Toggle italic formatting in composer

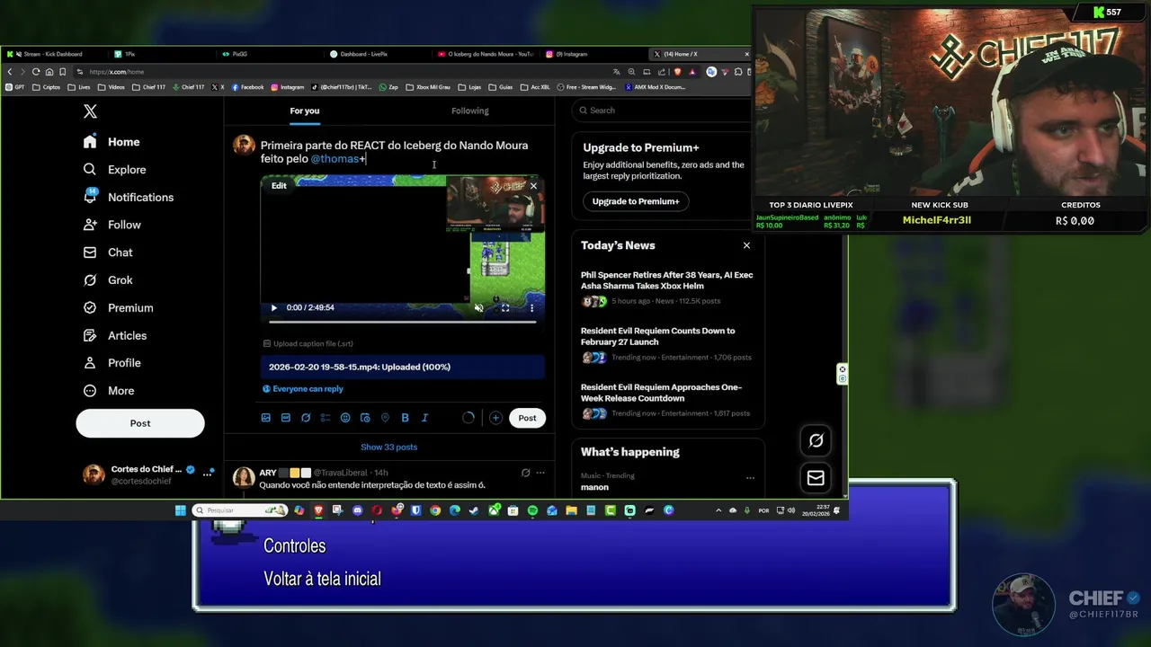(x=424, y=418)
